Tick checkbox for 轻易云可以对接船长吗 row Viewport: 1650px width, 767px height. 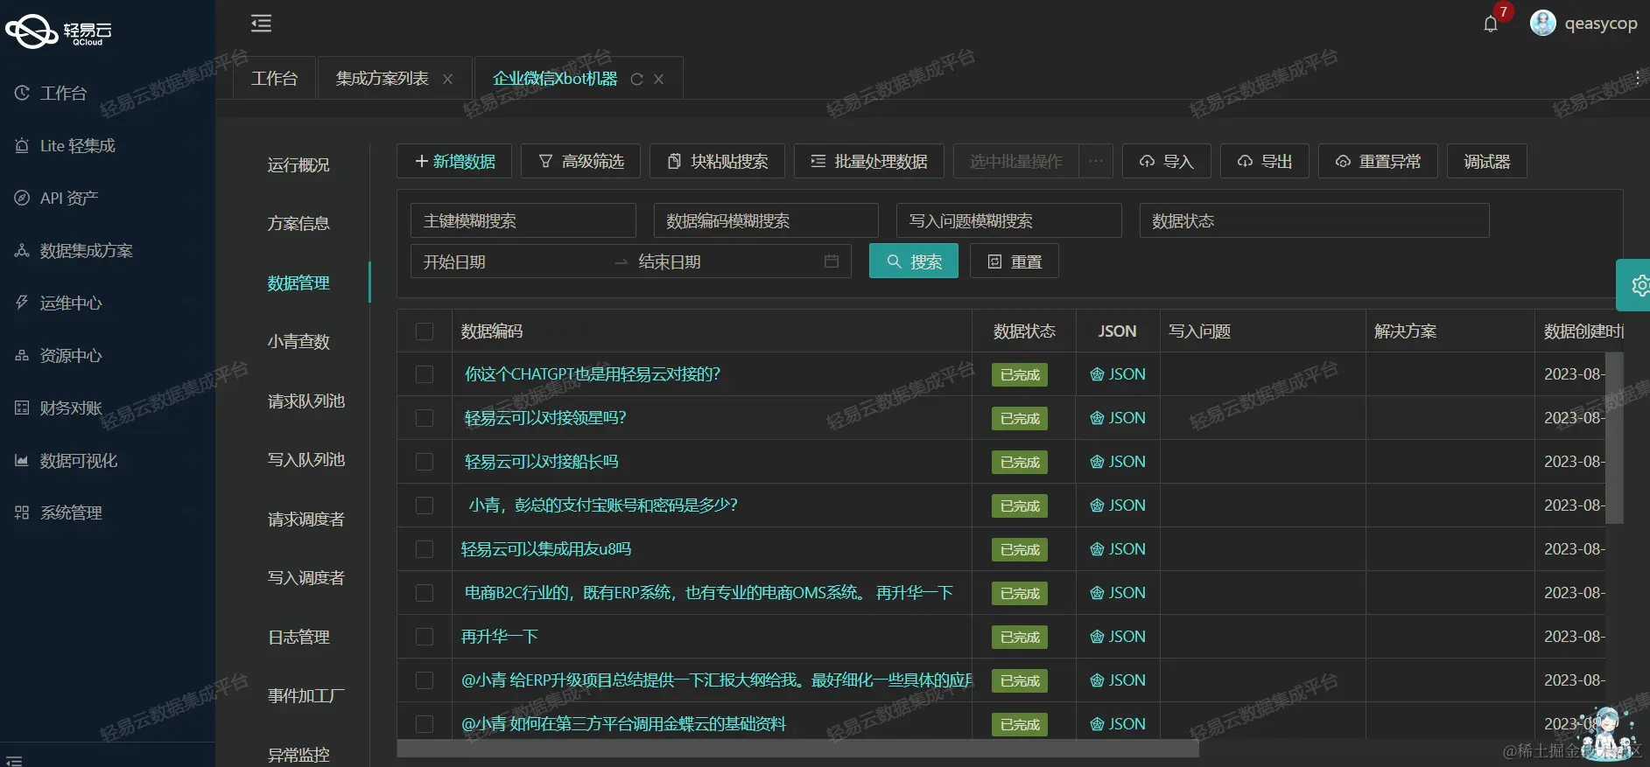pyautogui.click(x=425, y=462)
